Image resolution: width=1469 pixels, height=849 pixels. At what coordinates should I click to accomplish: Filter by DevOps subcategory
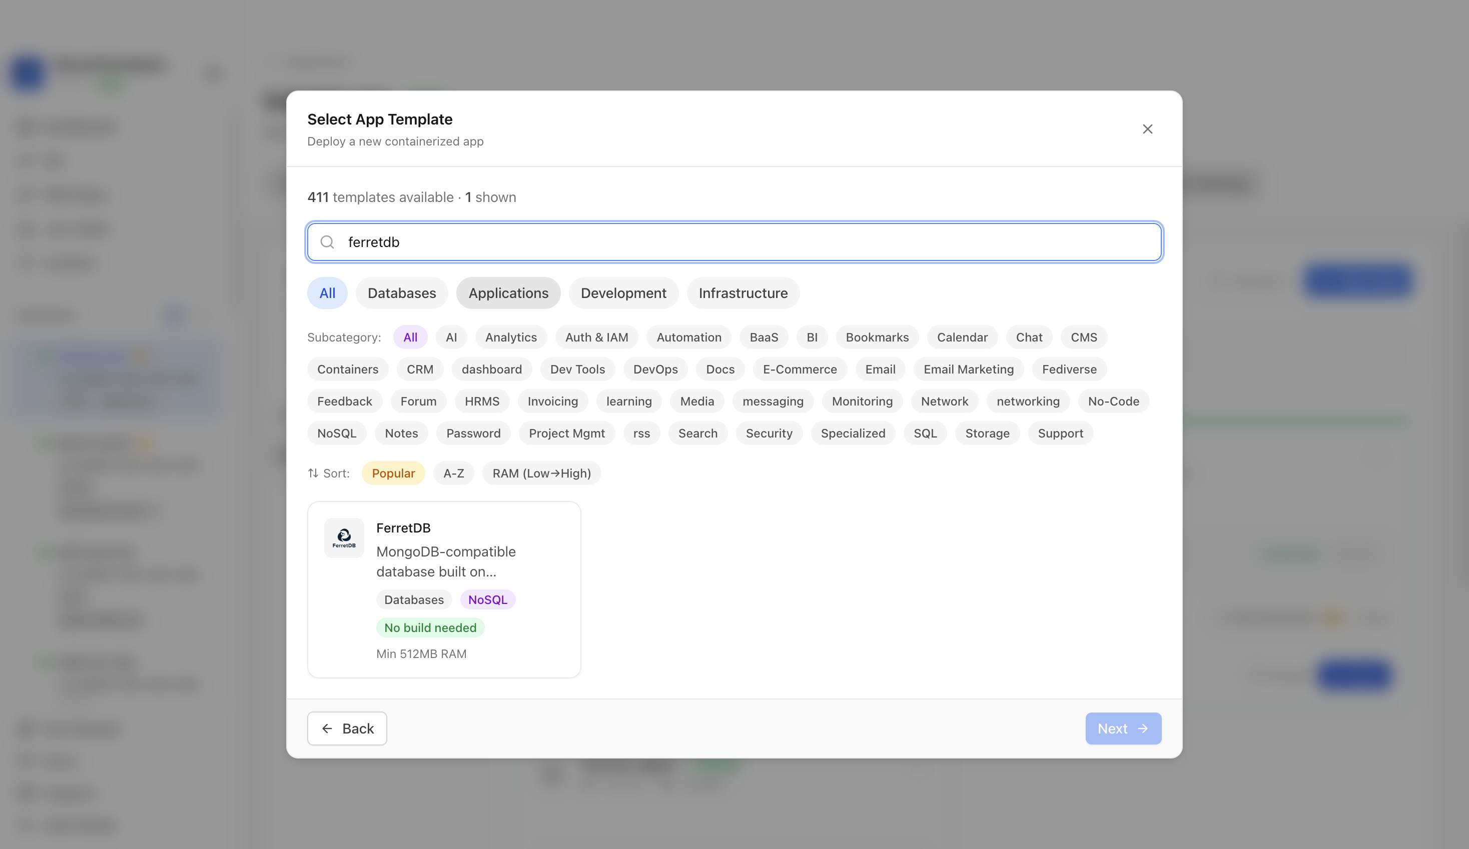click(x=656, y=369)
